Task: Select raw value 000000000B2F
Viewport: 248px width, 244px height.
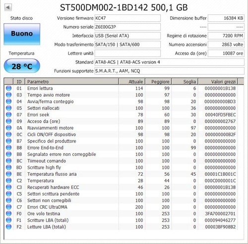Action: coord(220,135)
